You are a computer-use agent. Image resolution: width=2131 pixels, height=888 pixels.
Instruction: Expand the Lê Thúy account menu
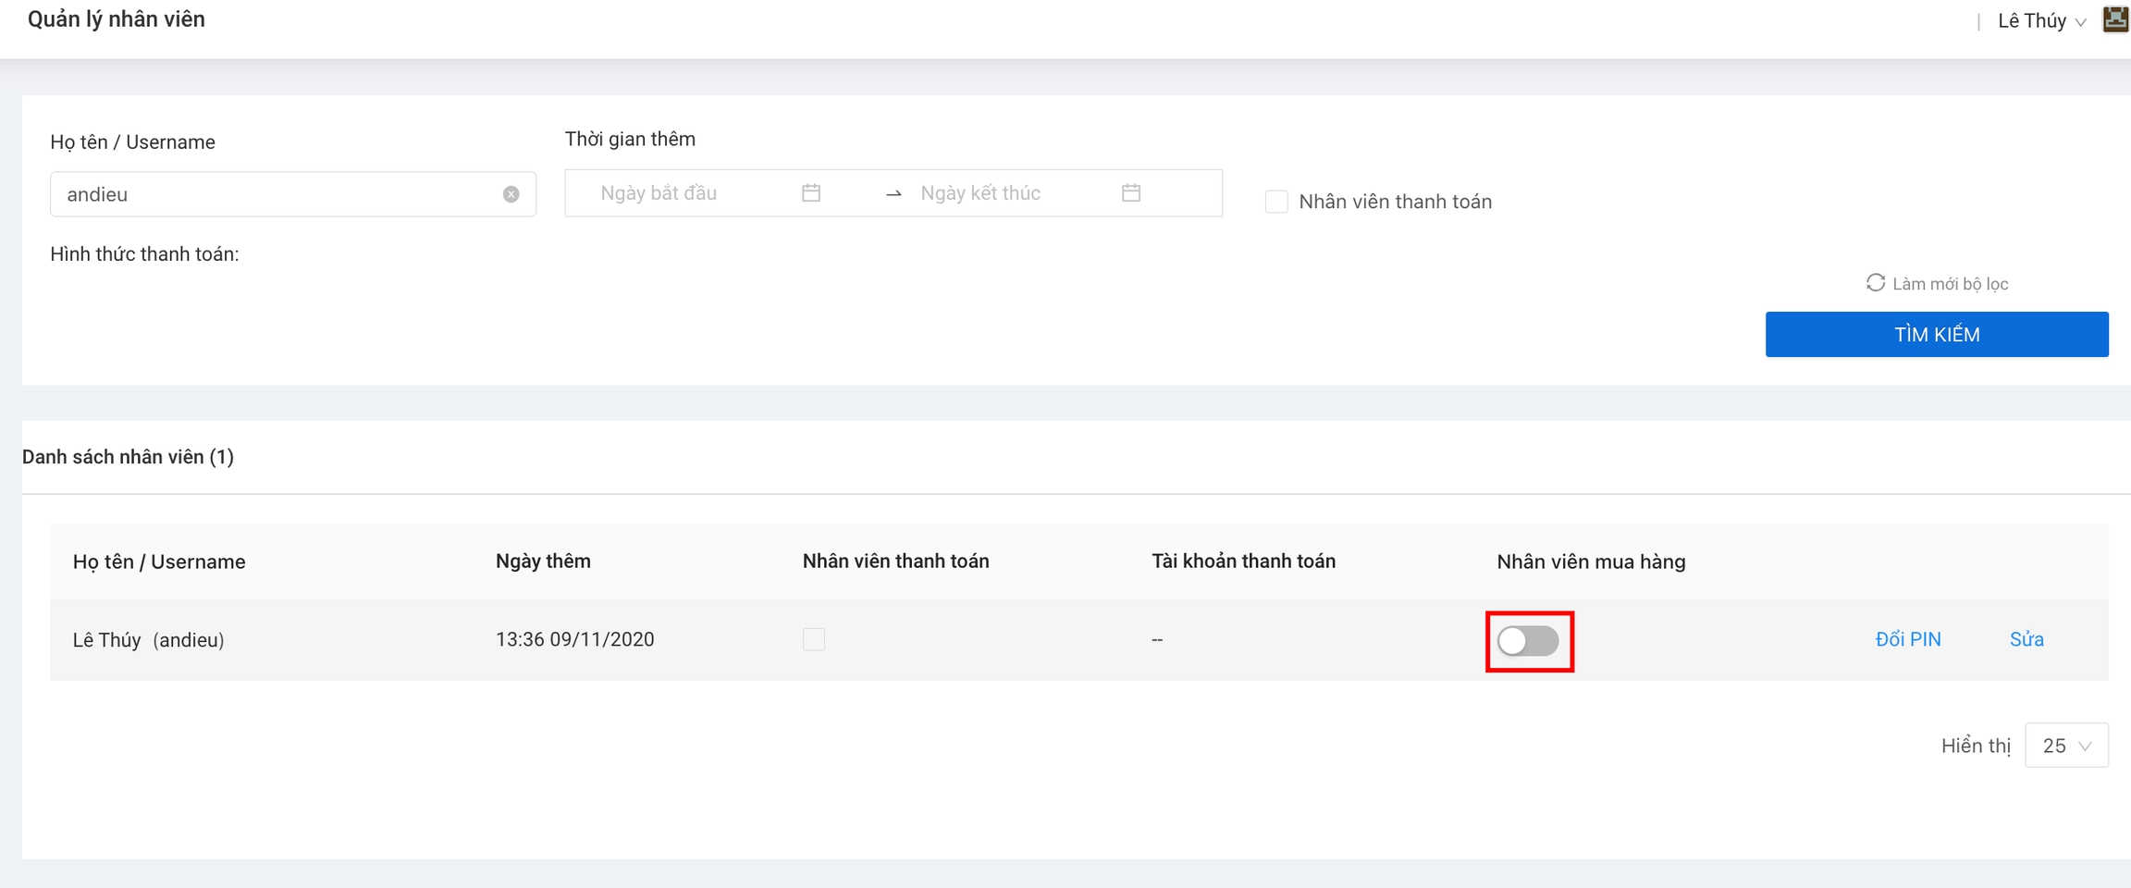(x=2040, y=21)
